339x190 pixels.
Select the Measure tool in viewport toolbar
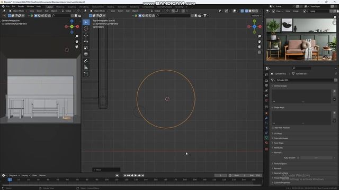(86, 68)
